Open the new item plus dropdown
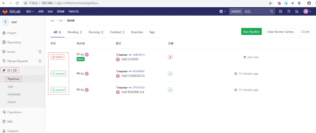The width and height of the screenshot is (316, 133). point(223,12)
